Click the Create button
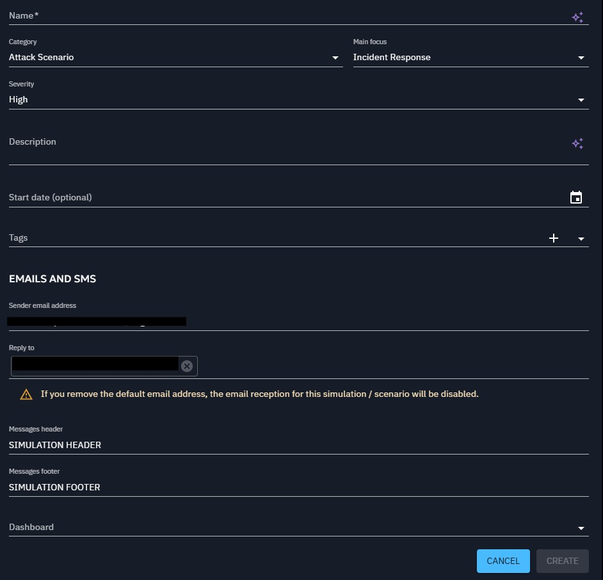603x580 pixels. click(x=562, y=561)
